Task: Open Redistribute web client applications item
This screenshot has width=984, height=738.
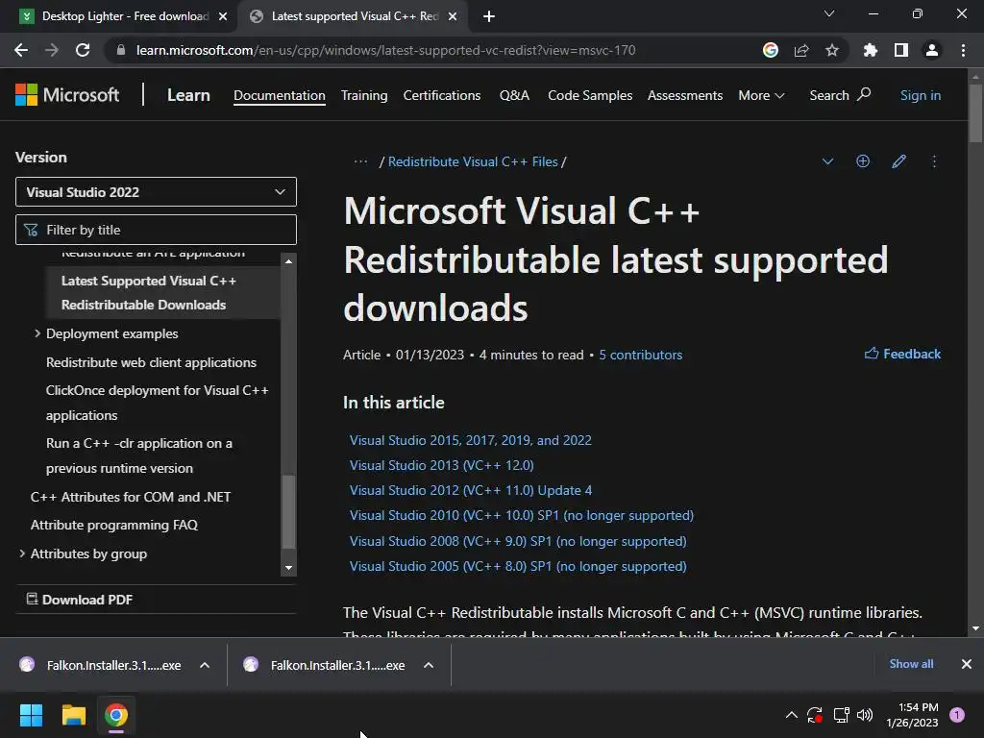Action: click(151, 362)
